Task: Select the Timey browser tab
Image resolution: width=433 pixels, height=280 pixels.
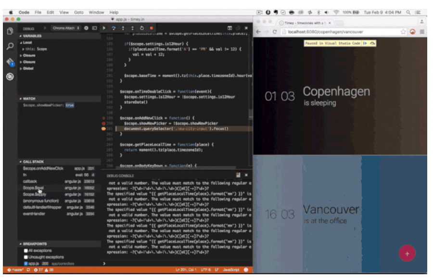Action: [x=301, y=23]
